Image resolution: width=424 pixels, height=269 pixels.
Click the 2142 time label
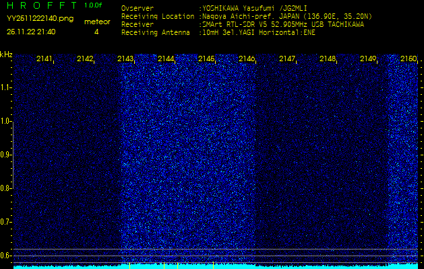pos(85,59)
